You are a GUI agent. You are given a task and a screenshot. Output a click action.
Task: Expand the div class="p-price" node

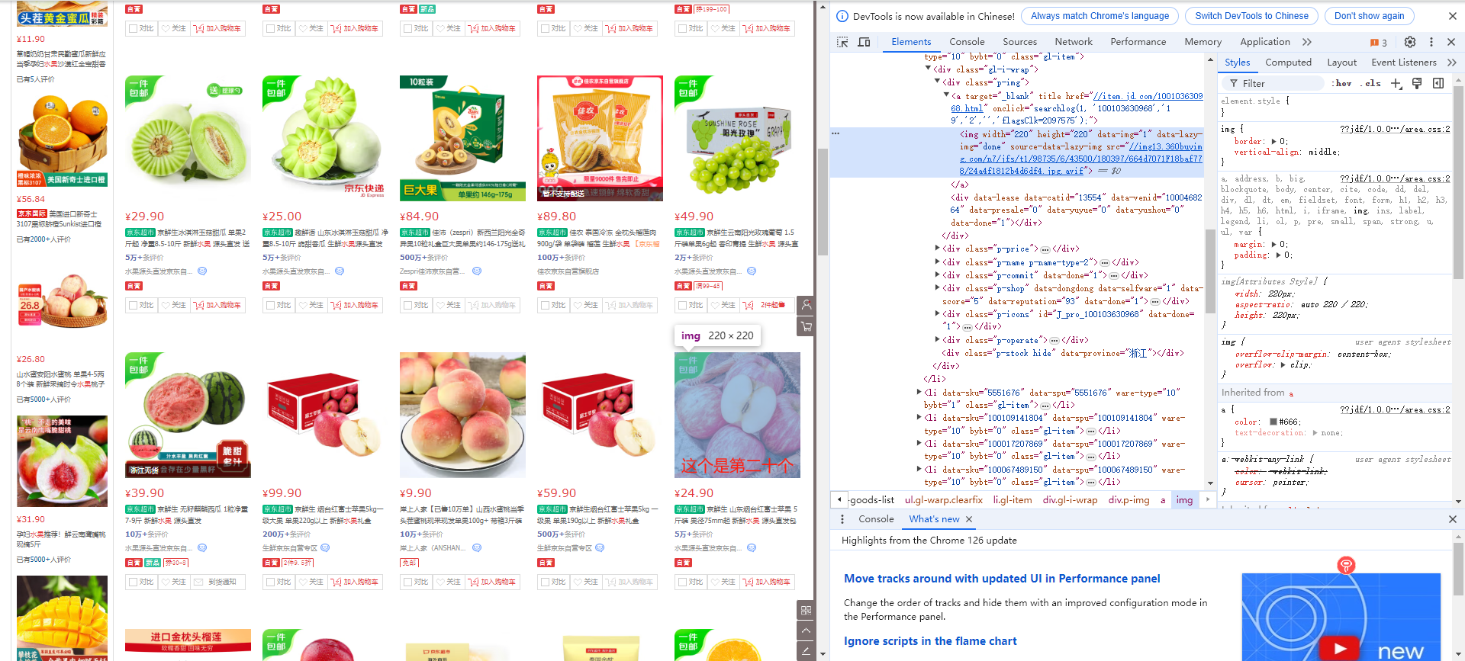938,248
